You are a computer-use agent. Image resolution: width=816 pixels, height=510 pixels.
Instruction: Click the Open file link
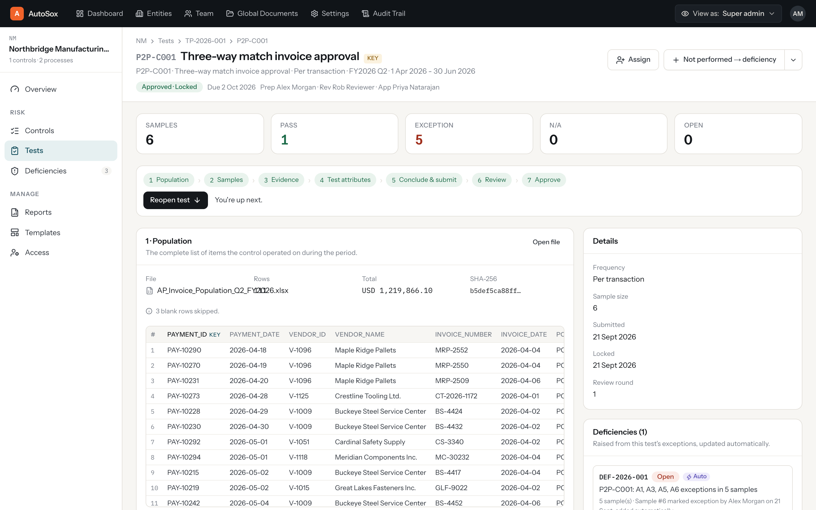546,242
